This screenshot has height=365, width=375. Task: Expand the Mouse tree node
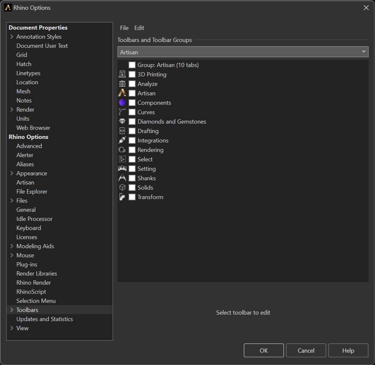12,255
